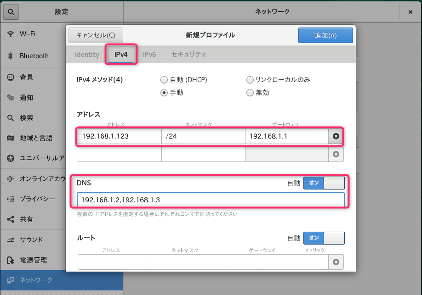The height and width of the screenshot is (295, 422).
Task: Select サウンド sidebar item
Action: 33,239
